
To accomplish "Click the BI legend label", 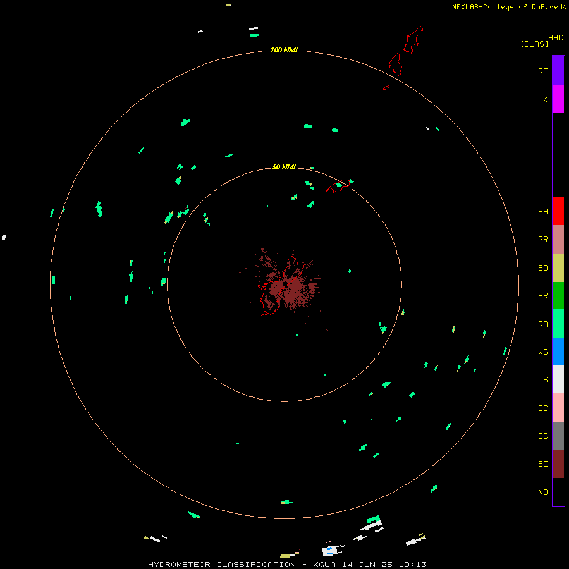I will pyautogui.click(x=542, y=464).
